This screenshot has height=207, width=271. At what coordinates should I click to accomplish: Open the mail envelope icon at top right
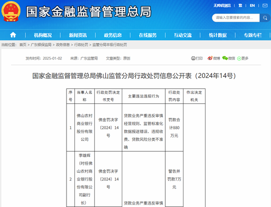pos(265,5)
